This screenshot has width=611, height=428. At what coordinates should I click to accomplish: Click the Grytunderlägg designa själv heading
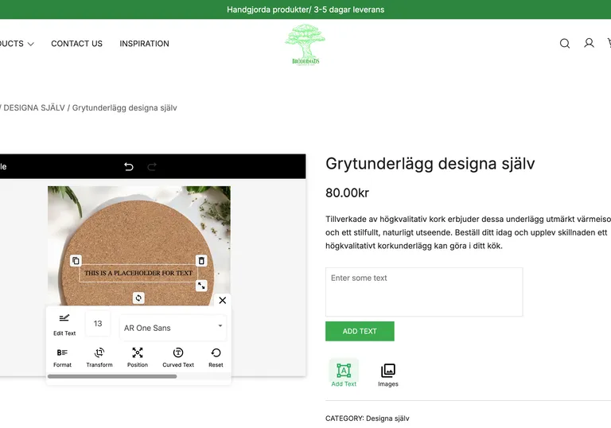[430, 164]
